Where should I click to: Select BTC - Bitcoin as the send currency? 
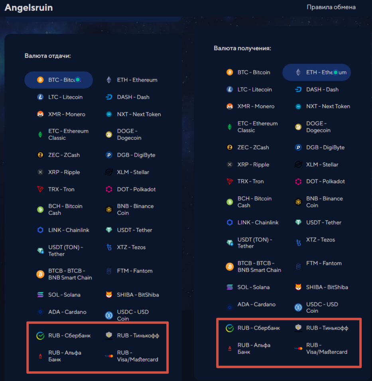pos(59,80)
